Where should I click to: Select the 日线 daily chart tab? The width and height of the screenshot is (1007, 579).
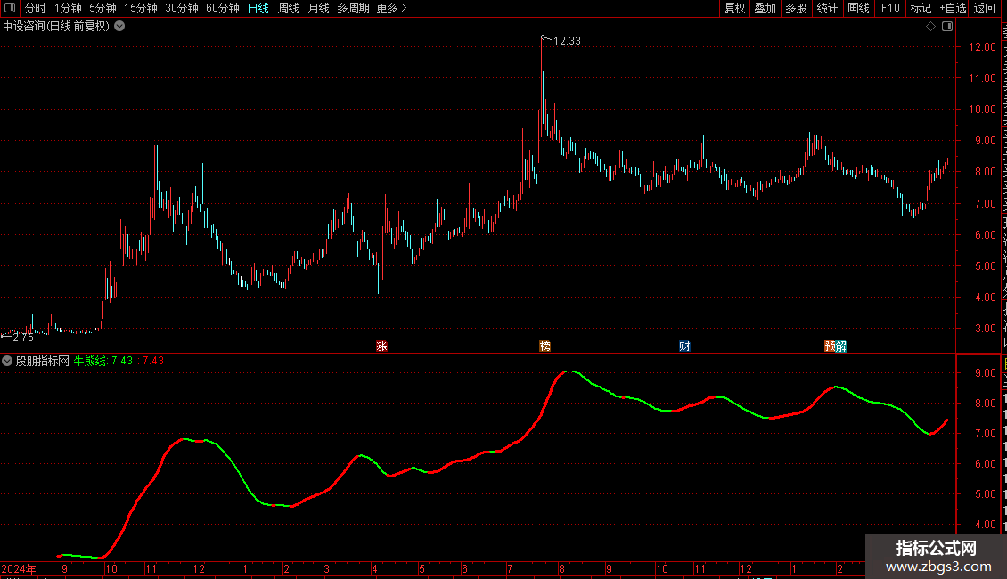258,8
